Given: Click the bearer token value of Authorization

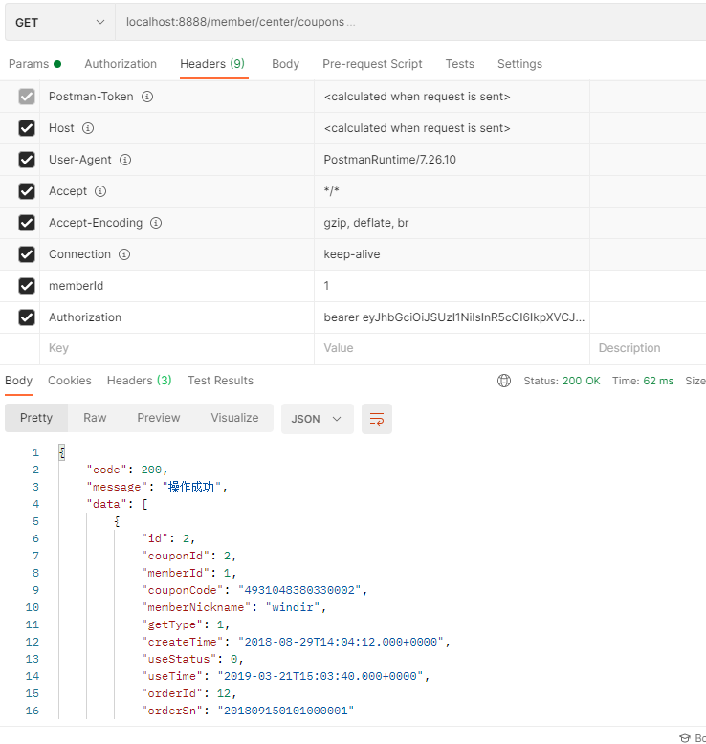Looking at the screenshot, I should pos(453,317).
